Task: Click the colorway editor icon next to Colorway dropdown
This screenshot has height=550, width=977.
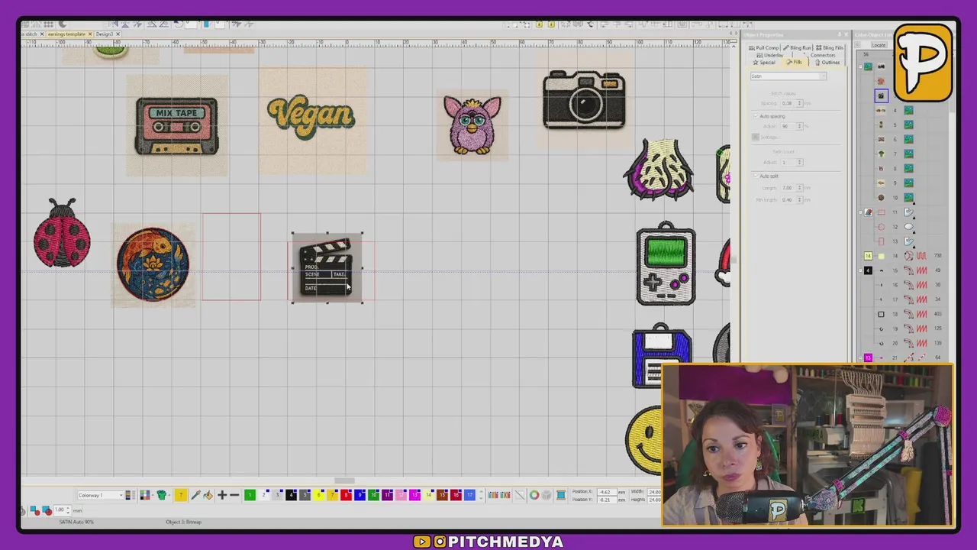Action: (x=130, y=495)
